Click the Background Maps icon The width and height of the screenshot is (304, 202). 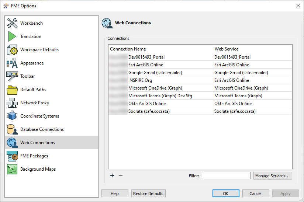click(12, 169)
